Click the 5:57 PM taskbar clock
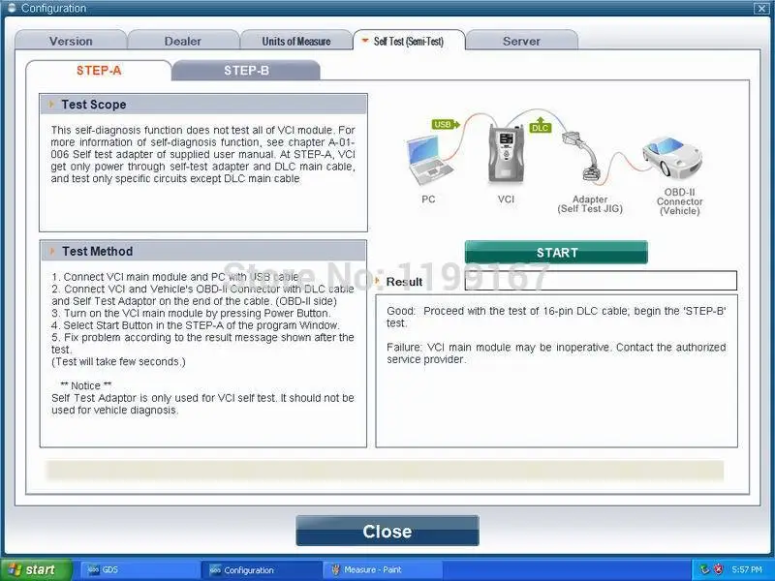This screenshot has width=775, height=581. (x=747, y=569)
